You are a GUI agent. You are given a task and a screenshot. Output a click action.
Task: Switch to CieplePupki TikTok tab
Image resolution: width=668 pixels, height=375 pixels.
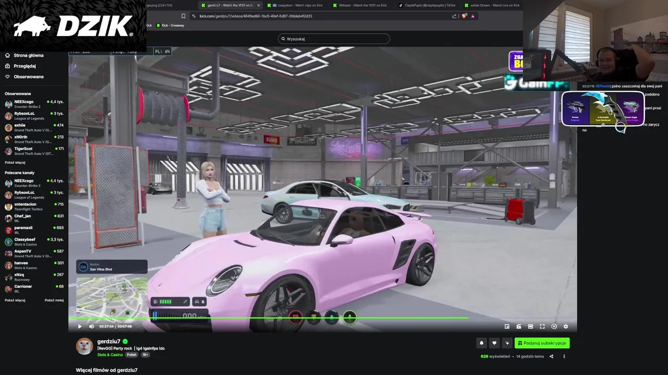point(427,5)
